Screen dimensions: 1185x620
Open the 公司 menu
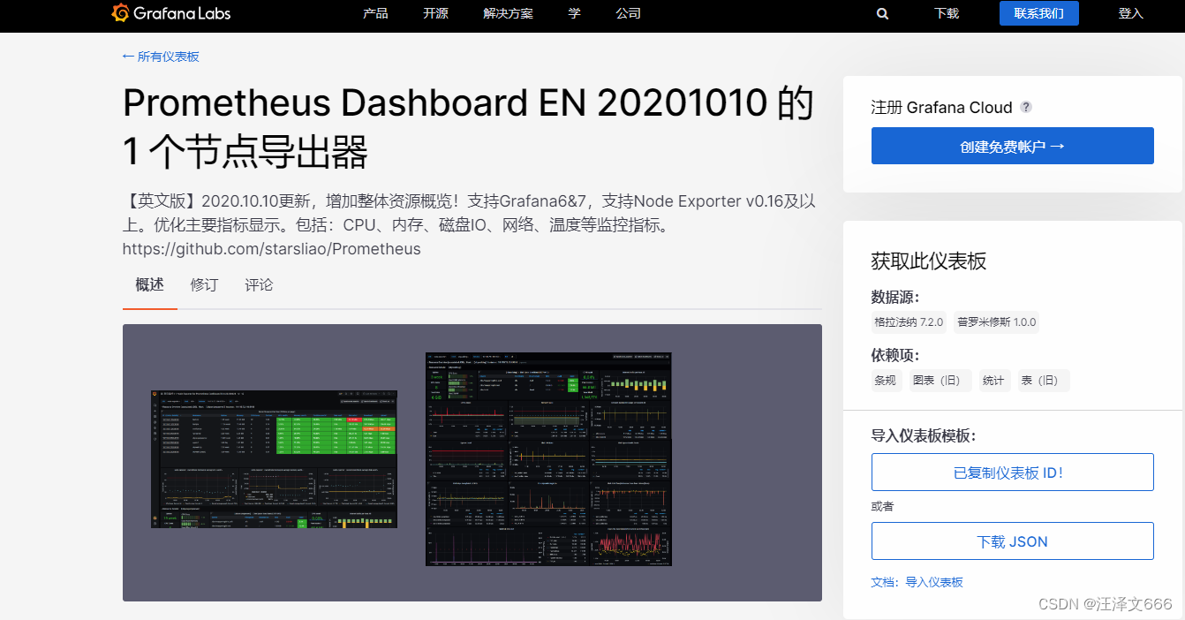(x=628, y=13)
